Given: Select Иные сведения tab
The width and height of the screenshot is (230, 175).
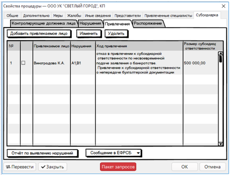Looking at the screenshot, I should pos(98,16).
